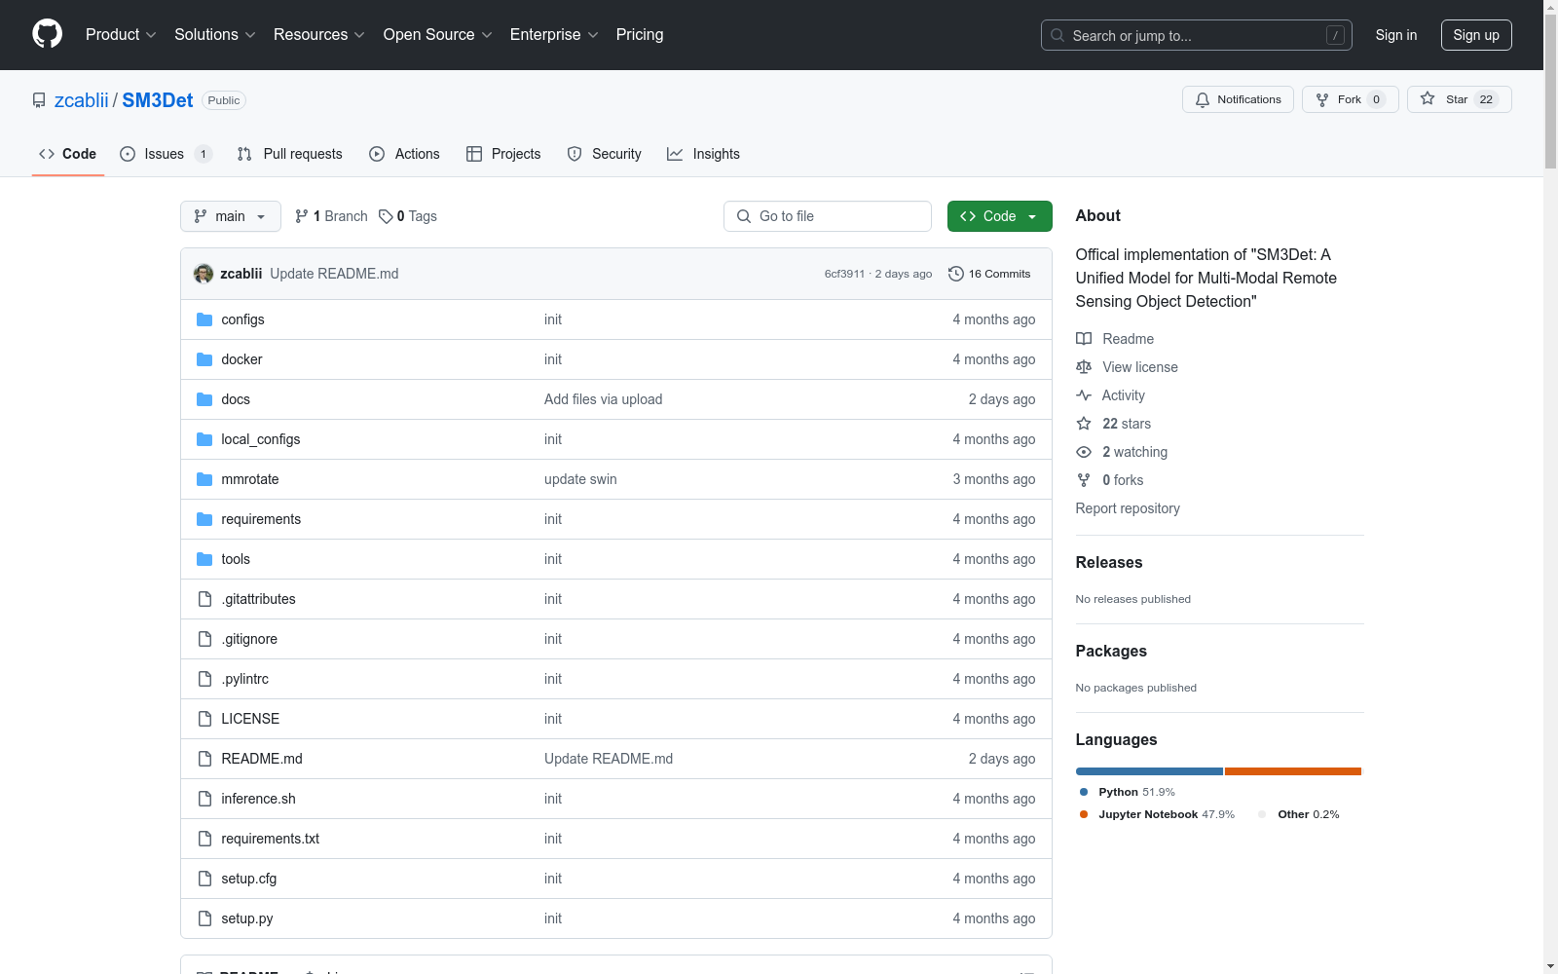Open the green Code dropdown button
Image resolution: width=1558 pixels, height=974 pixels.
[x=999, y=216]
